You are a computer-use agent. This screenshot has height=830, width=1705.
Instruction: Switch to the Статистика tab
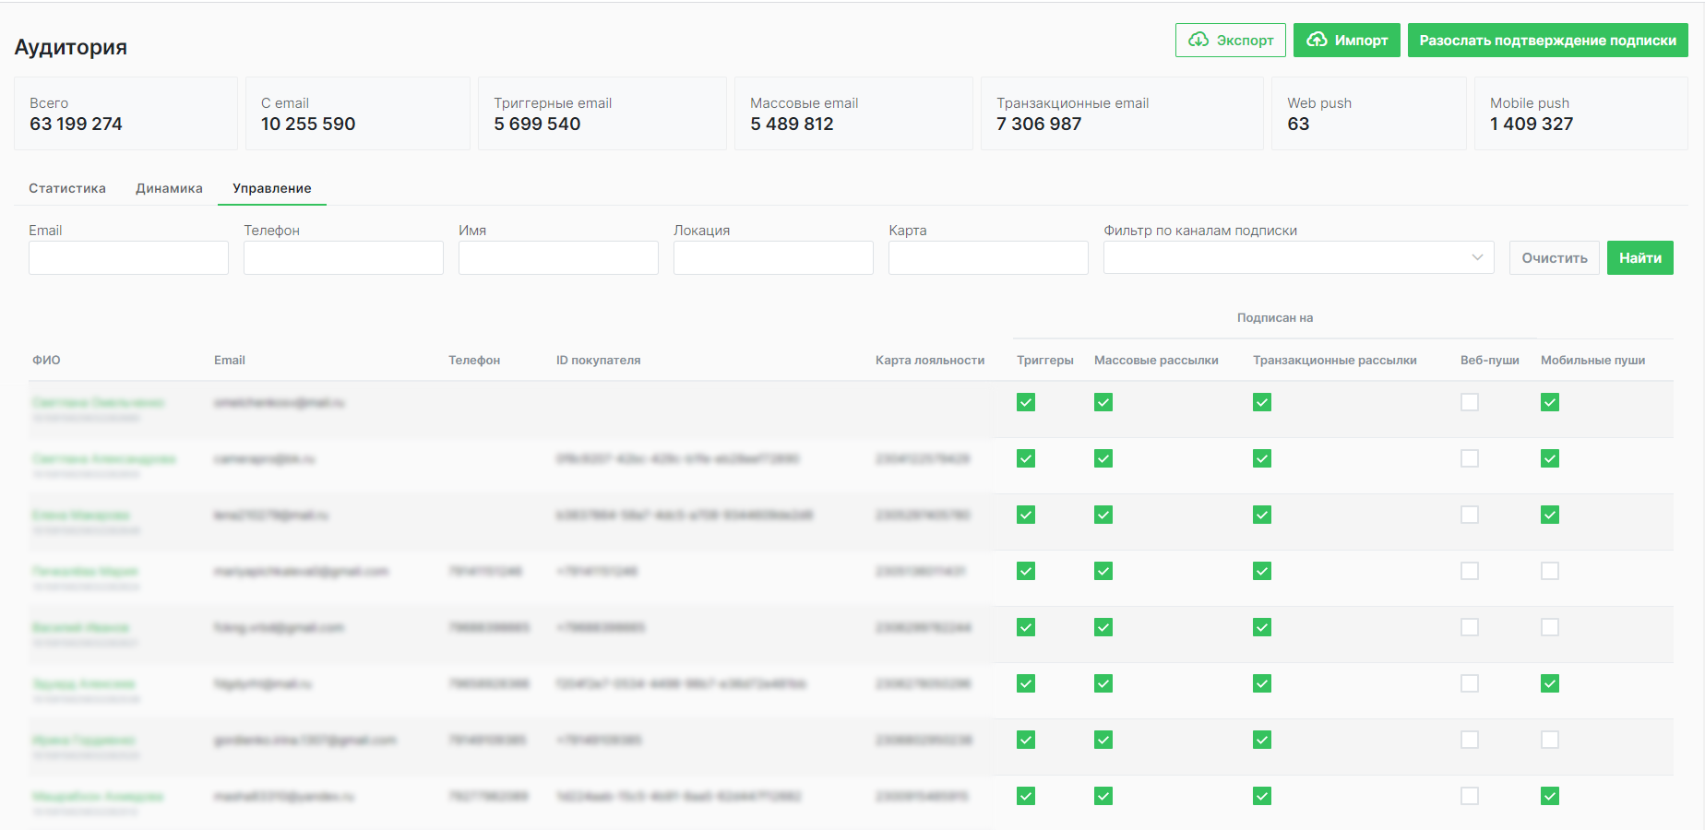[x=67, y=188]
